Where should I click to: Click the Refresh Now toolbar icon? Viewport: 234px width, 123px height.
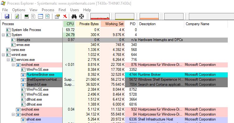coord(17,16)
